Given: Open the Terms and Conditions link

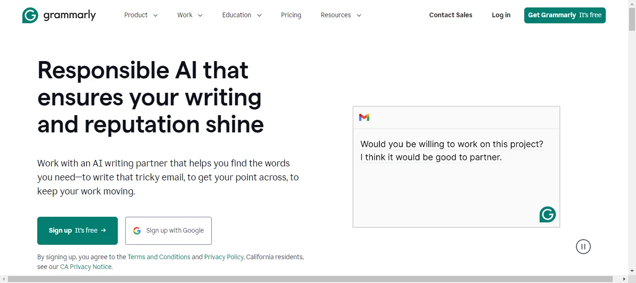Looking at the screenshot, I should [x=159, y=257].
